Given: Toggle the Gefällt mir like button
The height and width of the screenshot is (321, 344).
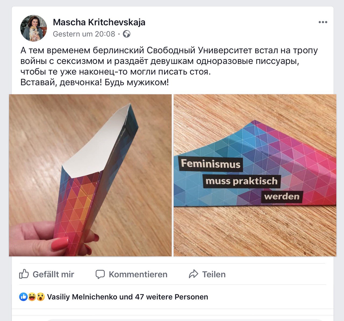Looking at the screenshot, I should pos(47,274).
